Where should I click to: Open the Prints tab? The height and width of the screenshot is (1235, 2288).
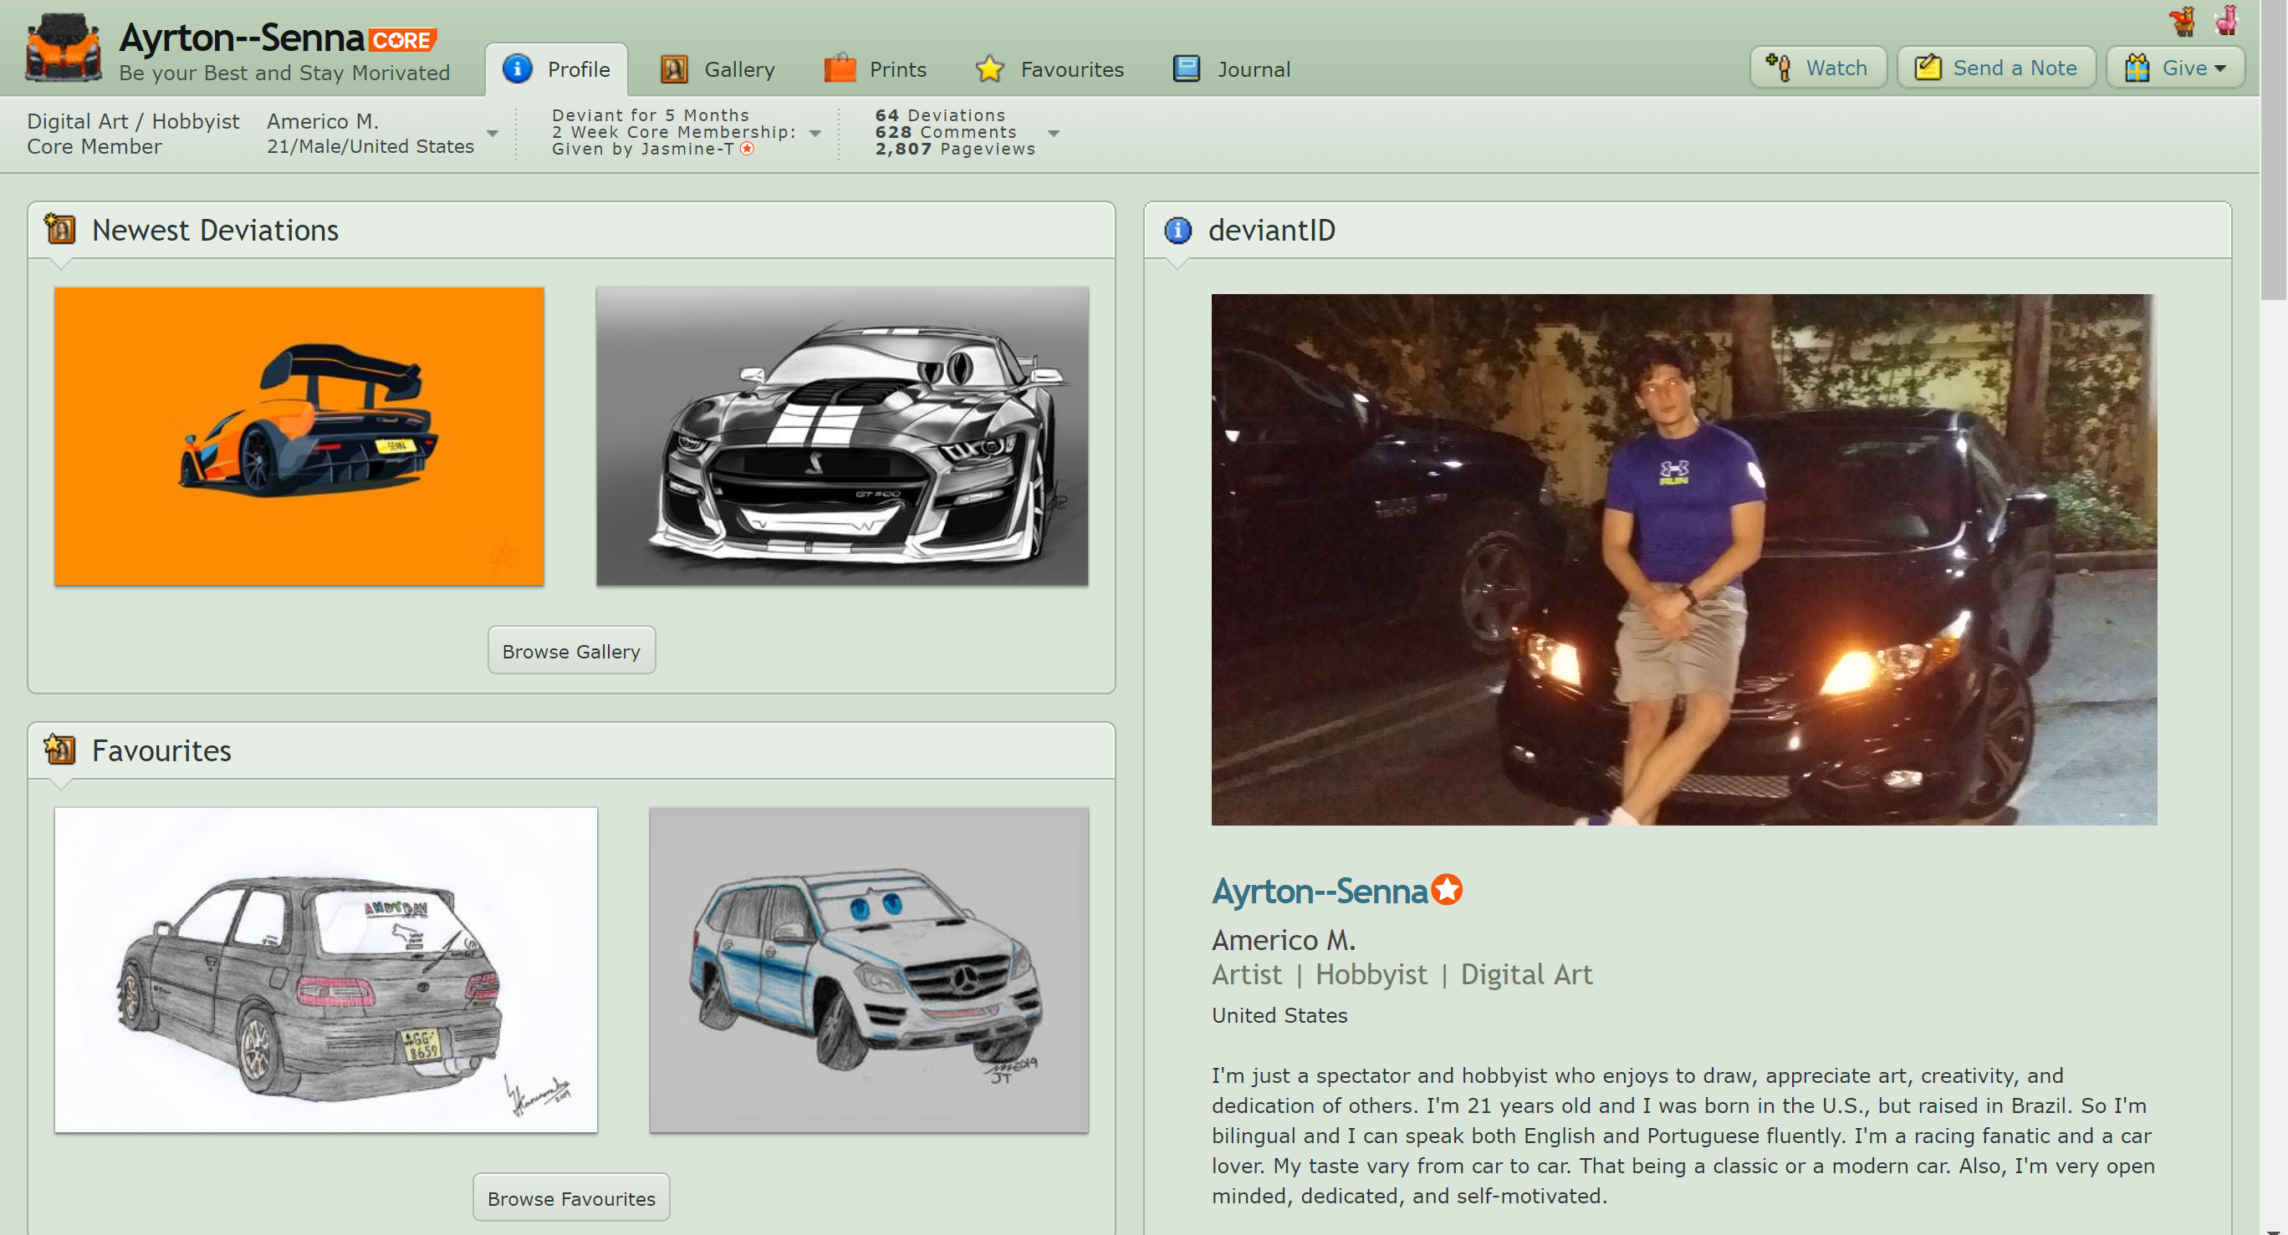[x=876, y=69]
